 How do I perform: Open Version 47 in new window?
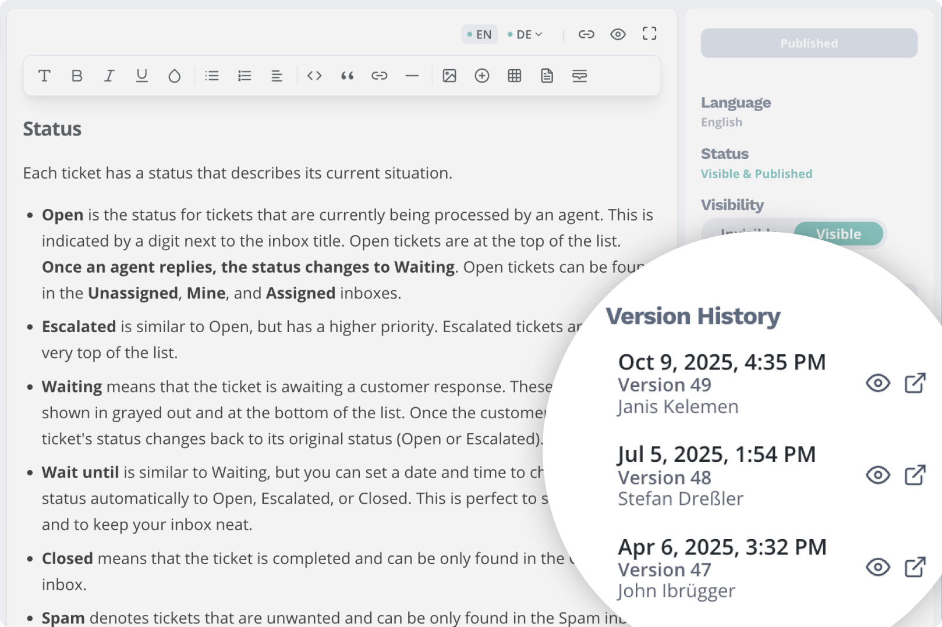point(915,567)
